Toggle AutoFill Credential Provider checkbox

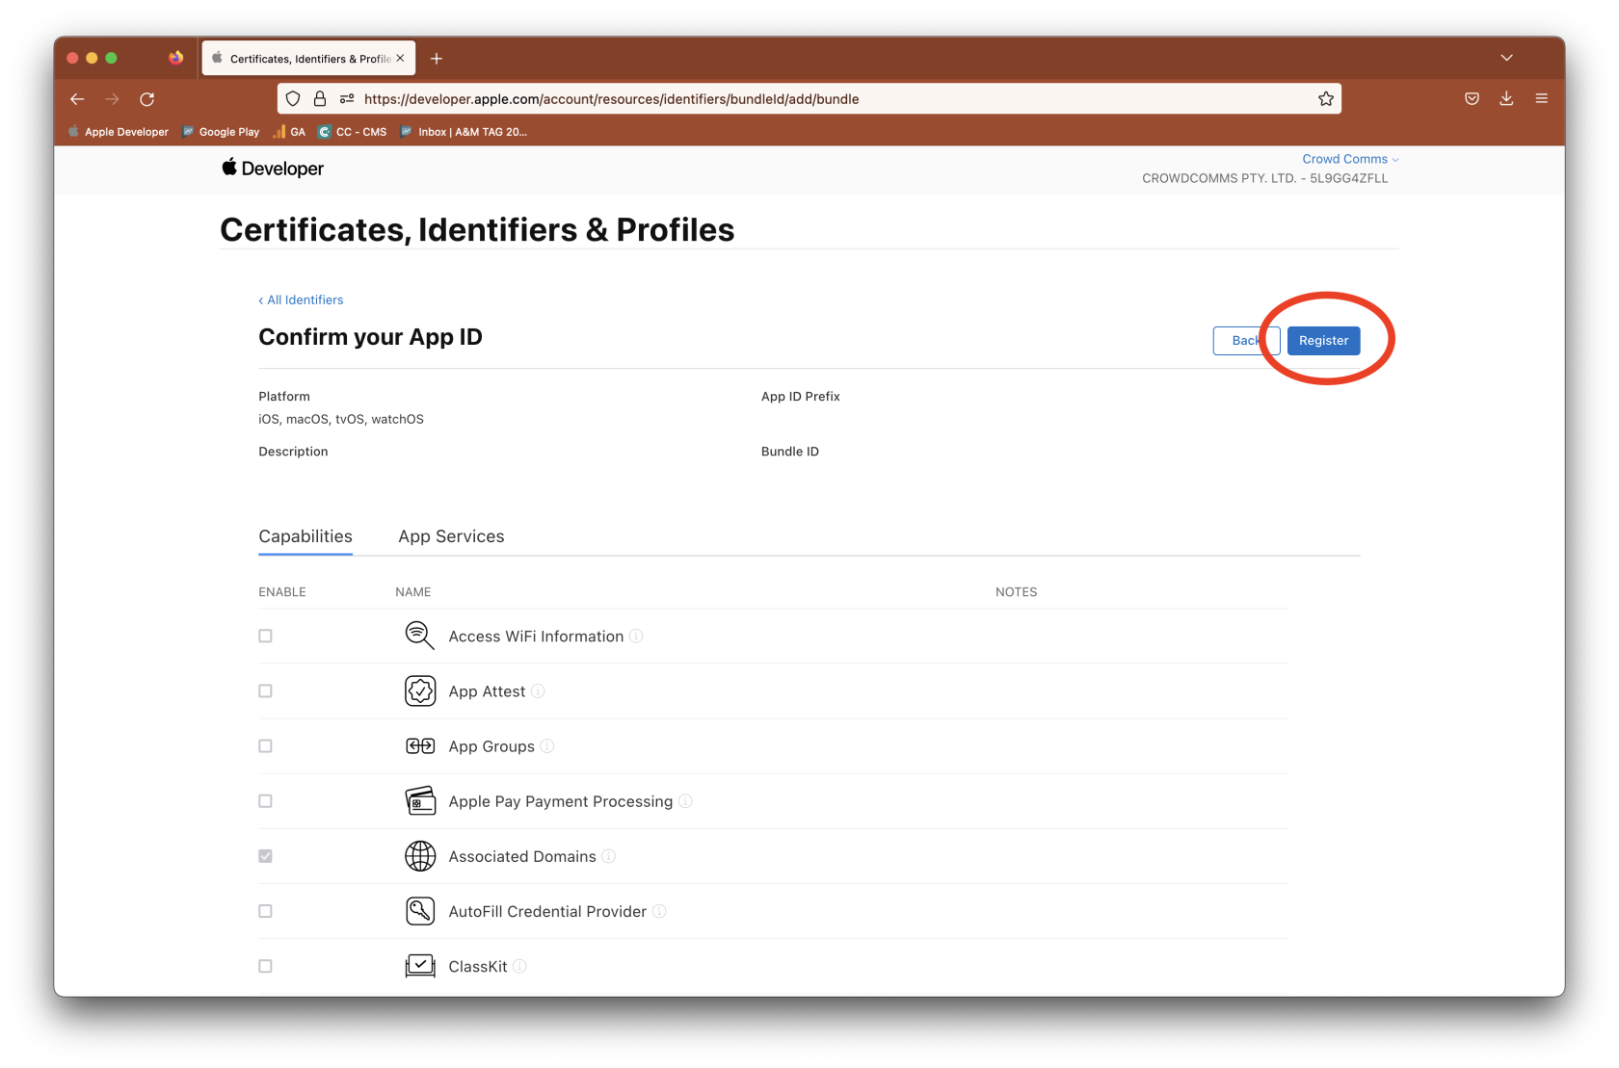pyautogui.click(x=266, y=911)
